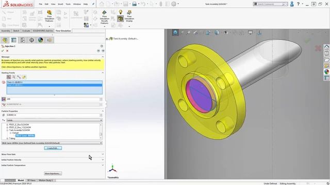Image resolution: width=330 pixels, height=185 pixels.
Task: Click the triad icon in viewport toolbar
Action: (259, 32)
